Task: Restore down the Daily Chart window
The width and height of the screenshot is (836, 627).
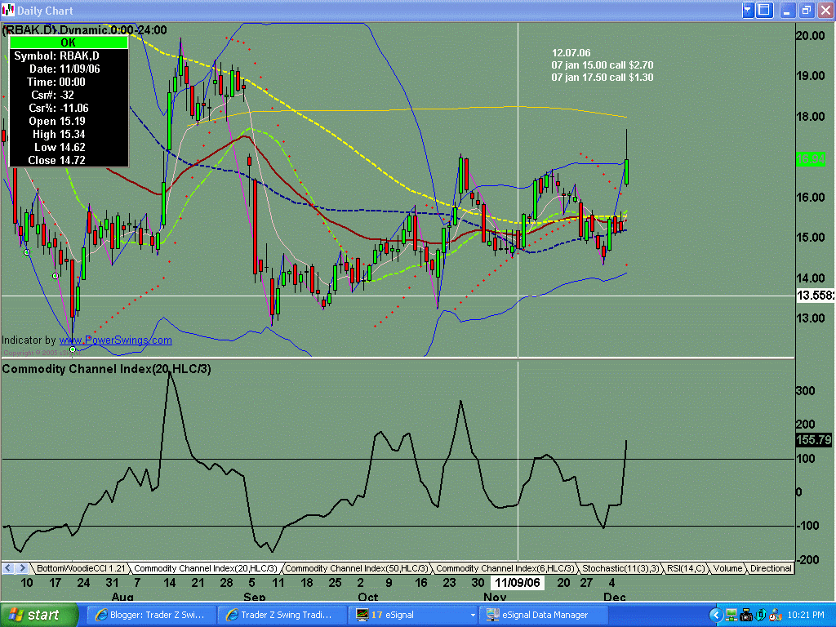Action: click(x=806, y=10)
